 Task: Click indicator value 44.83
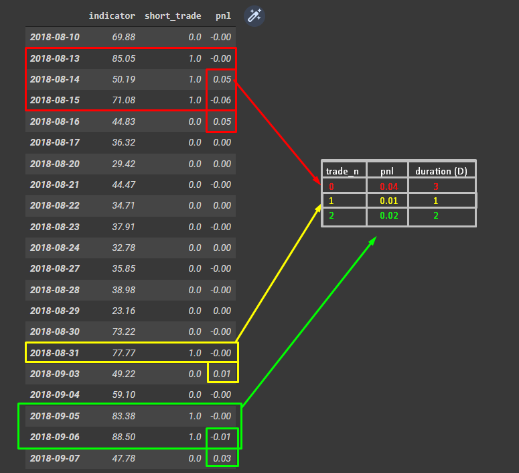point(124,121)
